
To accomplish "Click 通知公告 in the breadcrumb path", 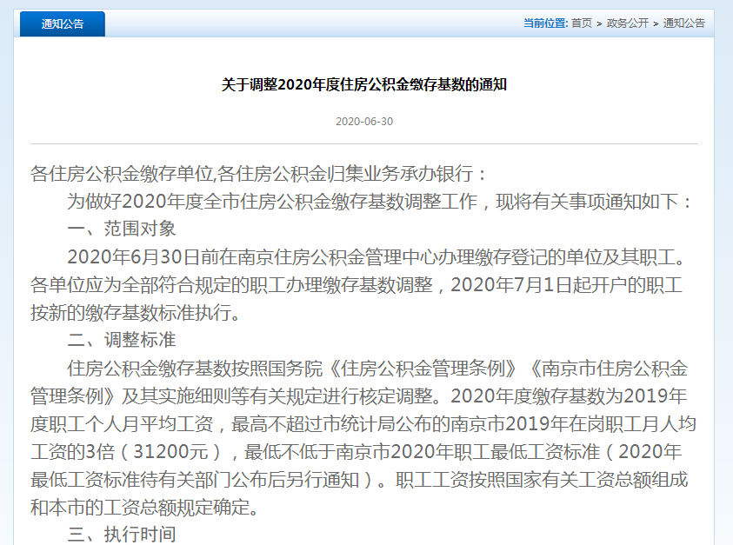I will [683, 23].
